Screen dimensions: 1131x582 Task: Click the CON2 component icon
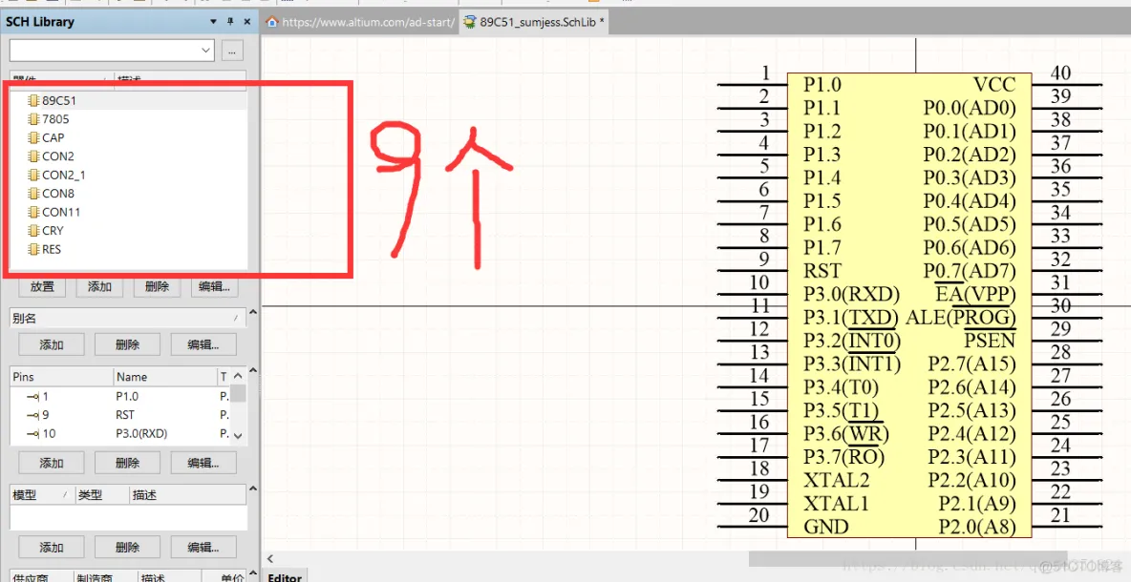[x=33, y=156]
